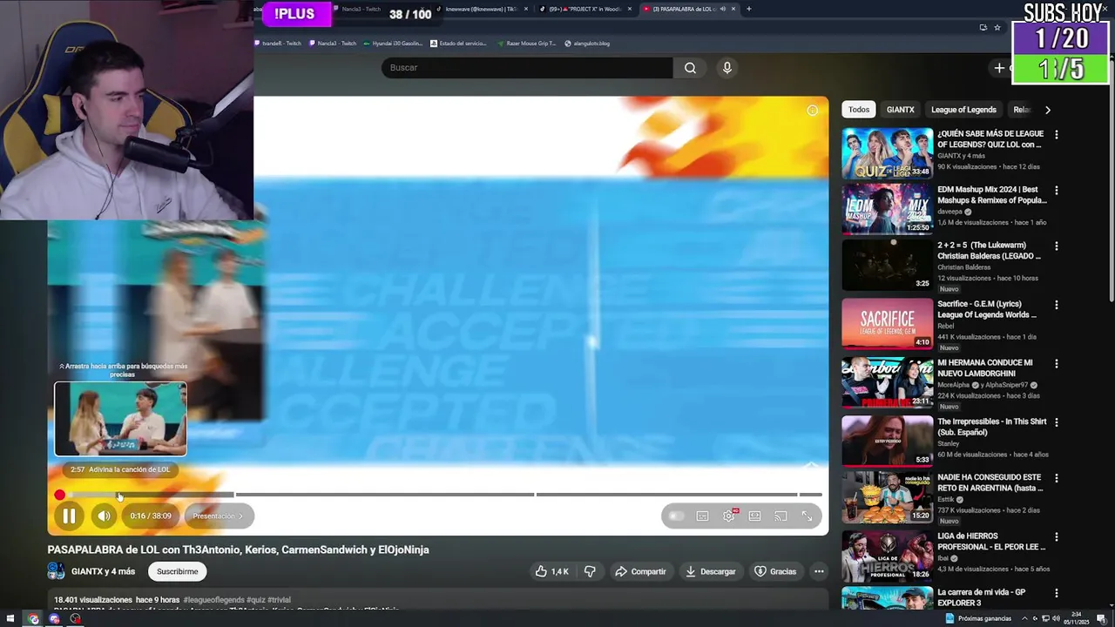Open a new browser tab
This screenshot has width=1115, height=627.
(749, 9)
